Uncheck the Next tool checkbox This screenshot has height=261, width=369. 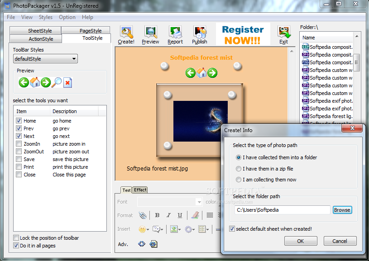tap(19, 136)
